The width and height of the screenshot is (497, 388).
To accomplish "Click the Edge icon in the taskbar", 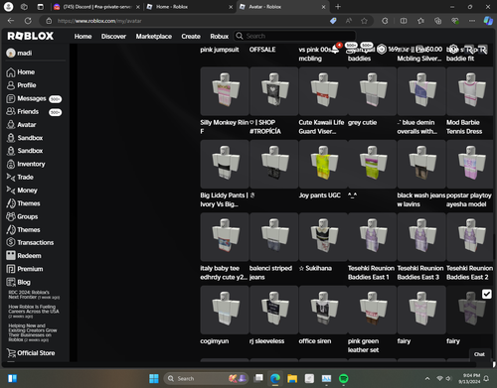I will 275,378.
